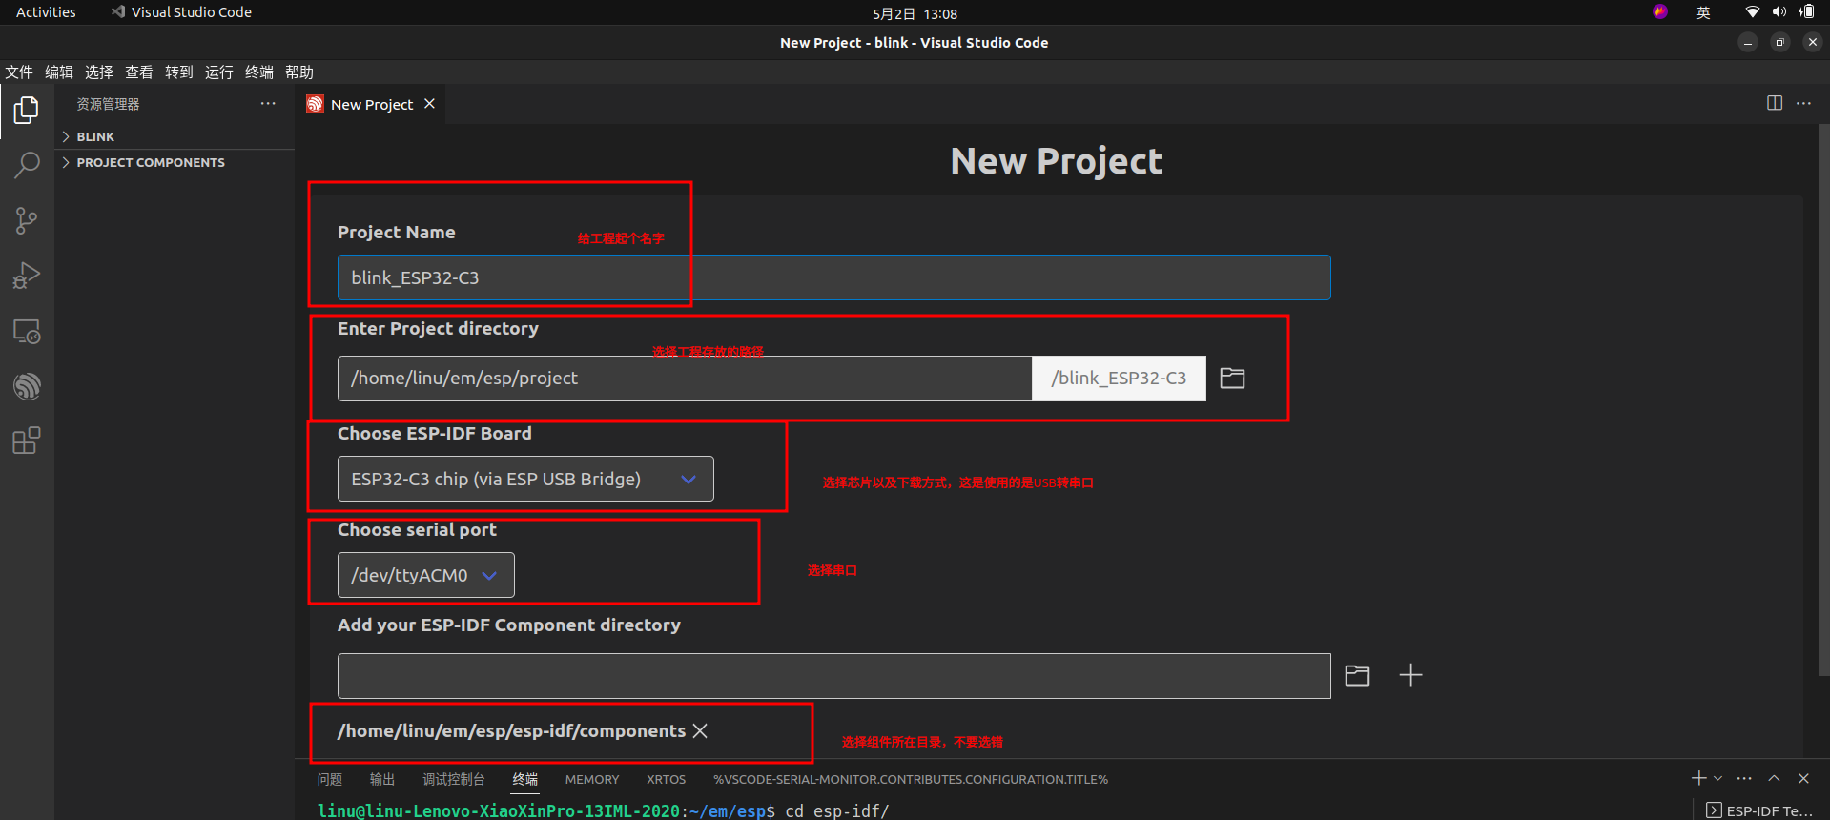Expand the BLINK folder section
The width and height of the screenshot is (1830, 820).
pos(175,136)
